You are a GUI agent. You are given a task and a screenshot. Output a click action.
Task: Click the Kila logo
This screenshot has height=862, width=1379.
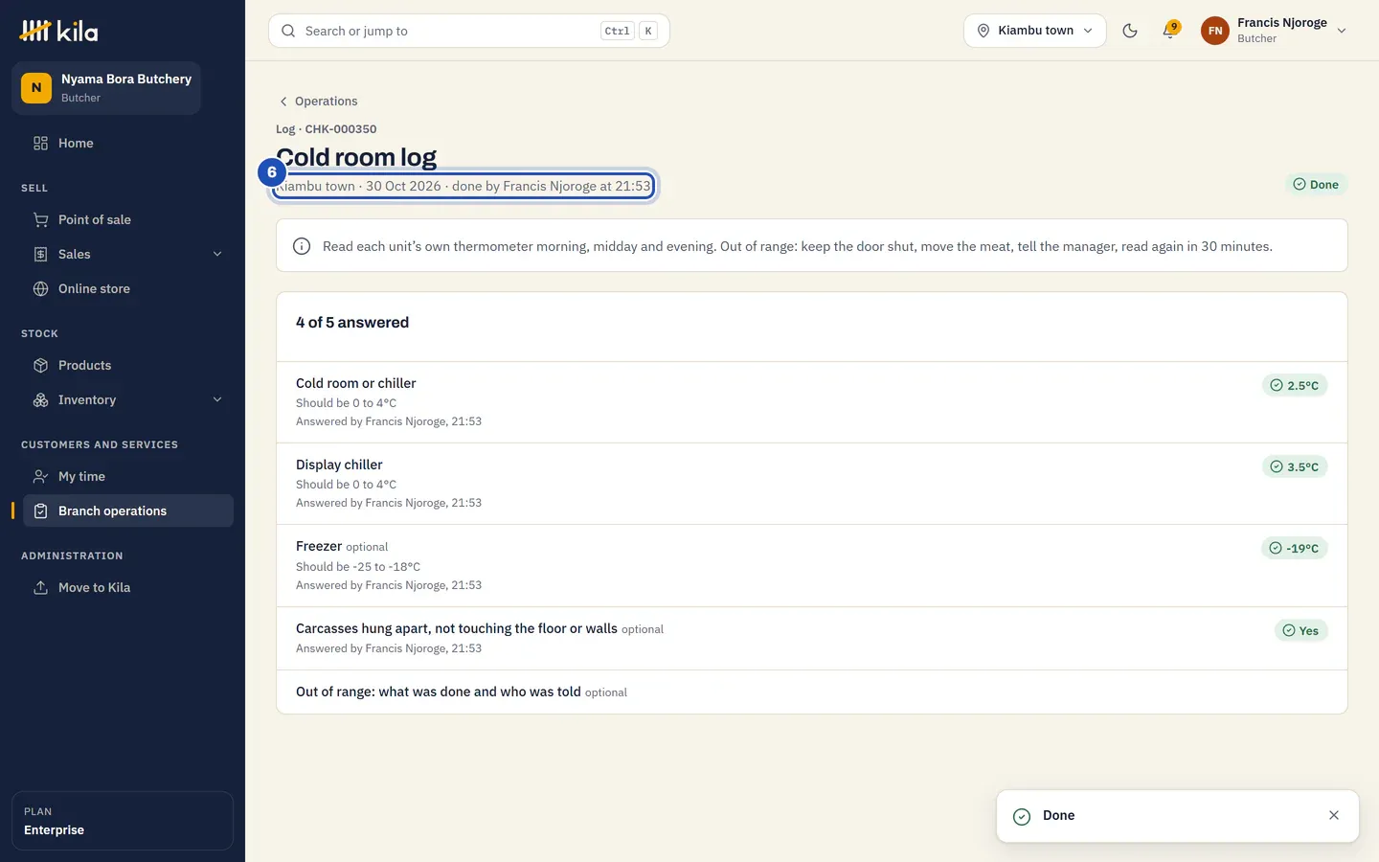[58, 31]
